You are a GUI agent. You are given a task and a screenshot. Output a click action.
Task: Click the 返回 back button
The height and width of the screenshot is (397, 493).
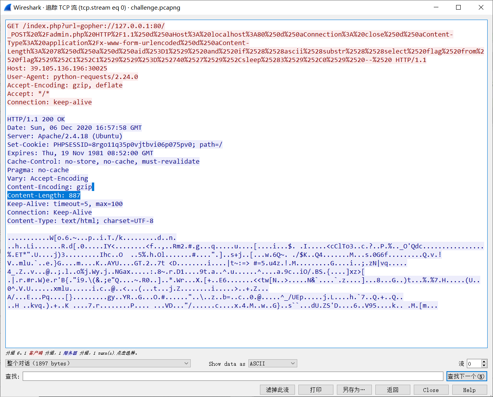393,390
